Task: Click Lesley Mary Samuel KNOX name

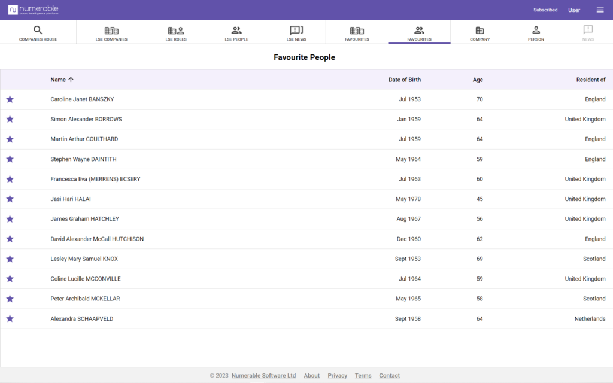Action: click(84, 259)
